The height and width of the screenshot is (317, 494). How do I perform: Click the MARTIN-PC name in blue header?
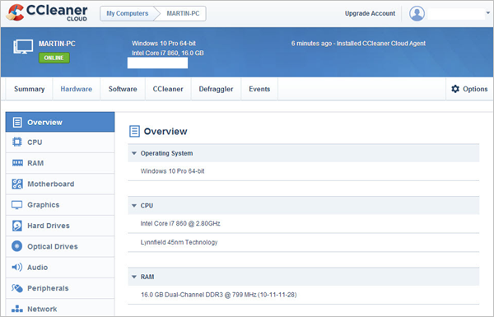[x=57, y=44]
